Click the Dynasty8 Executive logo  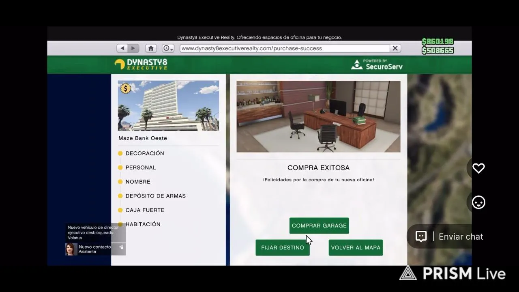(x=141, y=64)
